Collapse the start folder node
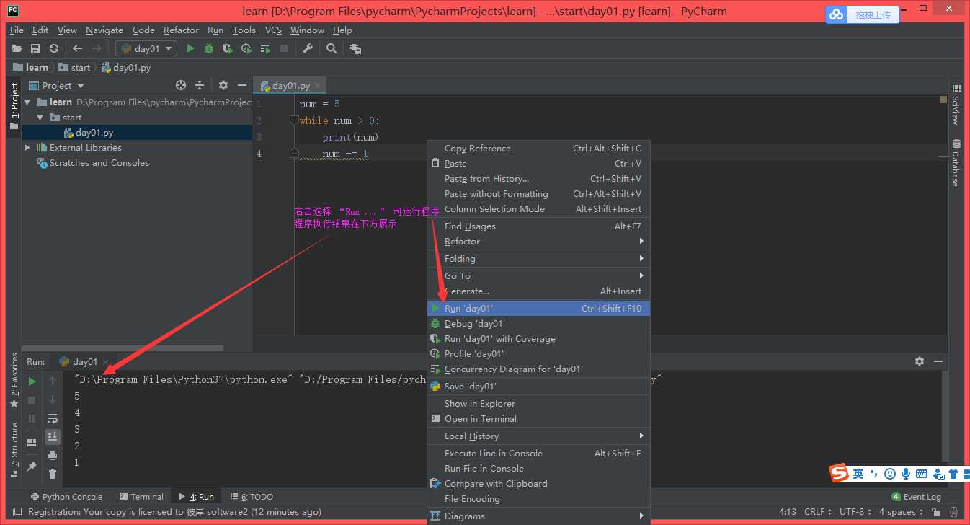Viewport: 970px width, 525px height. (40, 118)
